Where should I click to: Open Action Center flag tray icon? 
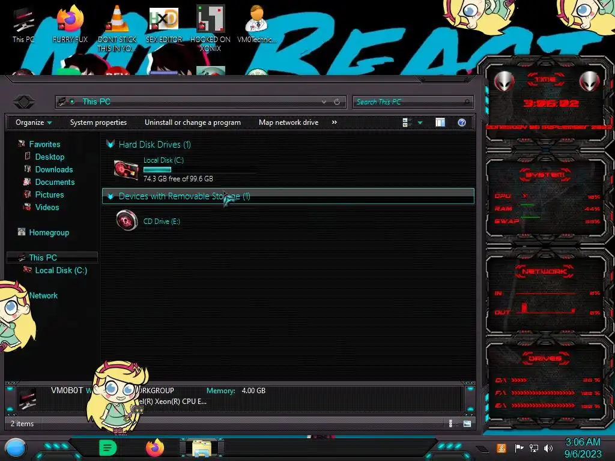518,448
